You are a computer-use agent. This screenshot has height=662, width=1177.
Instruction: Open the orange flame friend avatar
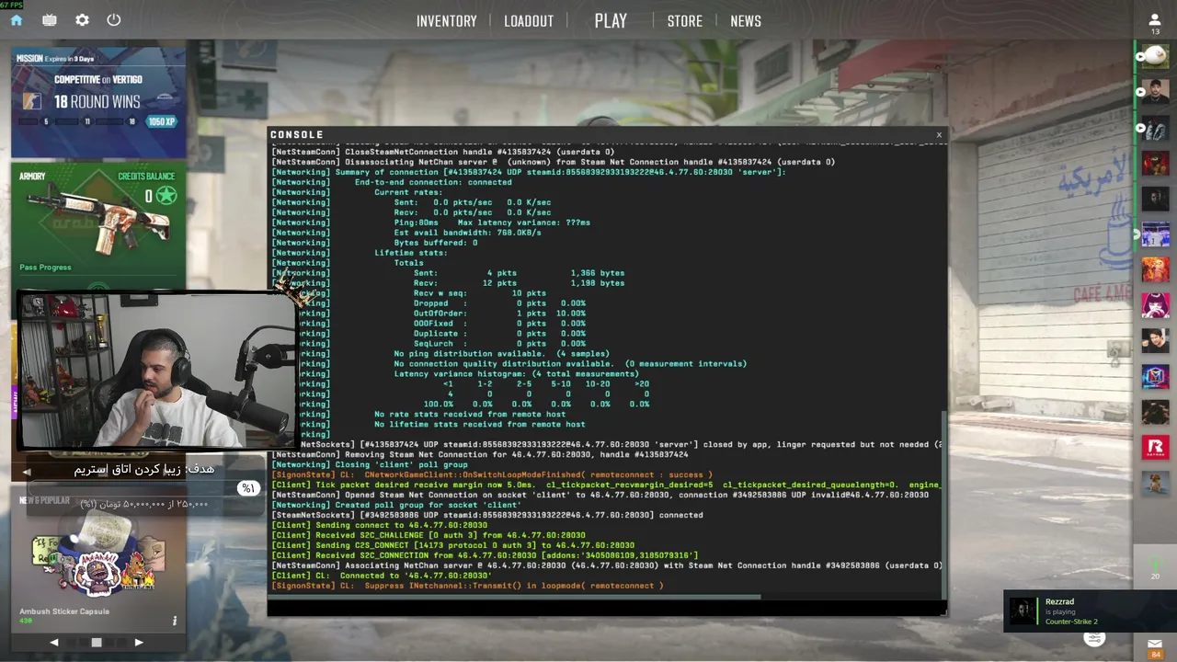1155,269
